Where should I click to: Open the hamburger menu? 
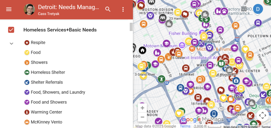coord(9,9)
